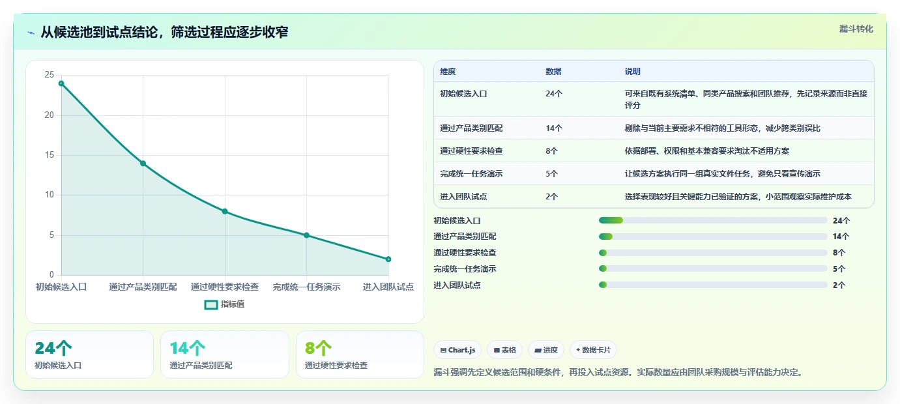Screen dimensions: 900x404
Task: Open the 8个 通过硬性要求检查 stat card
Action: point(360,354)
